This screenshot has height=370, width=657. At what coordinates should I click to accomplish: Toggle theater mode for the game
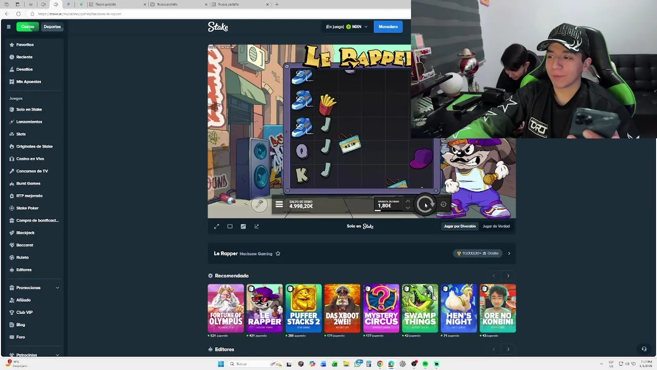pyautogui.click(x=230, y=226)
